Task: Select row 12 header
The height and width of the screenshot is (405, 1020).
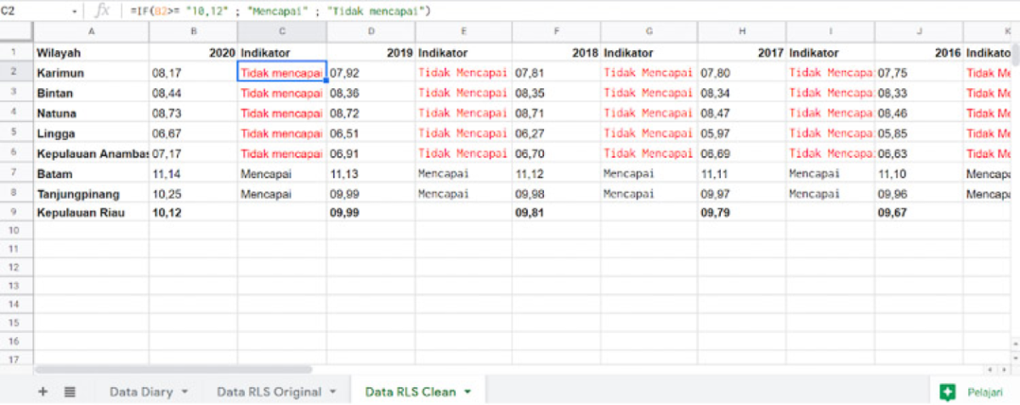Action: (x=17, y=267)
